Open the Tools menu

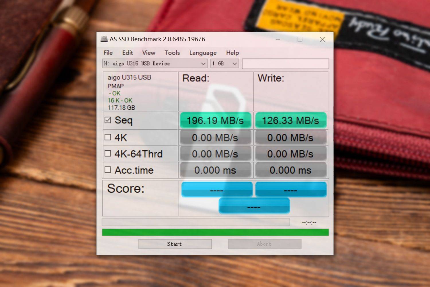(172, 53)
